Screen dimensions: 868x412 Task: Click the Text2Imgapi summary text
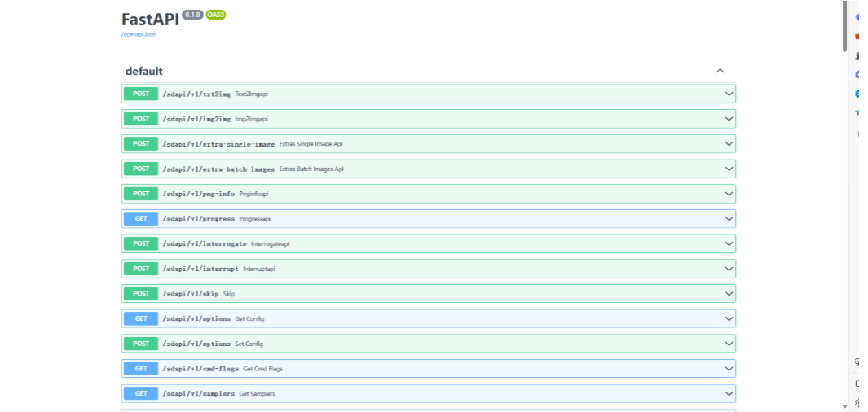pyautogui.click(x=252, y=94)
